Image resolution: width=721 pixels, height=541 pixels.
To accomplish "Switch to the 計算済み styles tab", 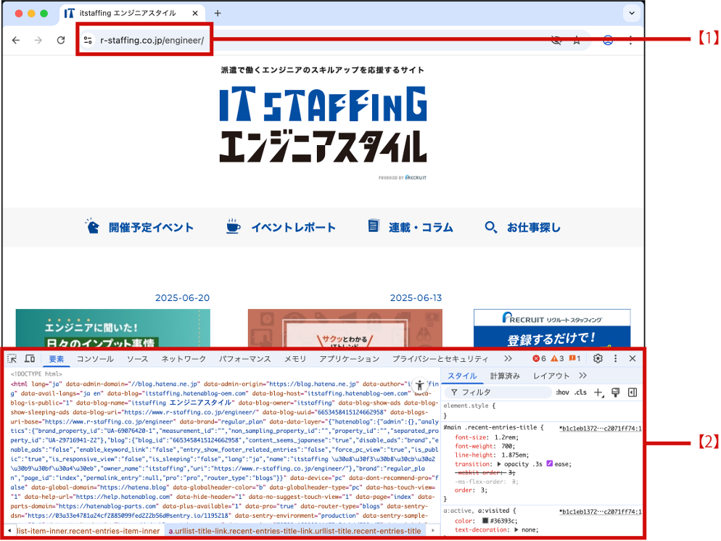I will point(505,376).
